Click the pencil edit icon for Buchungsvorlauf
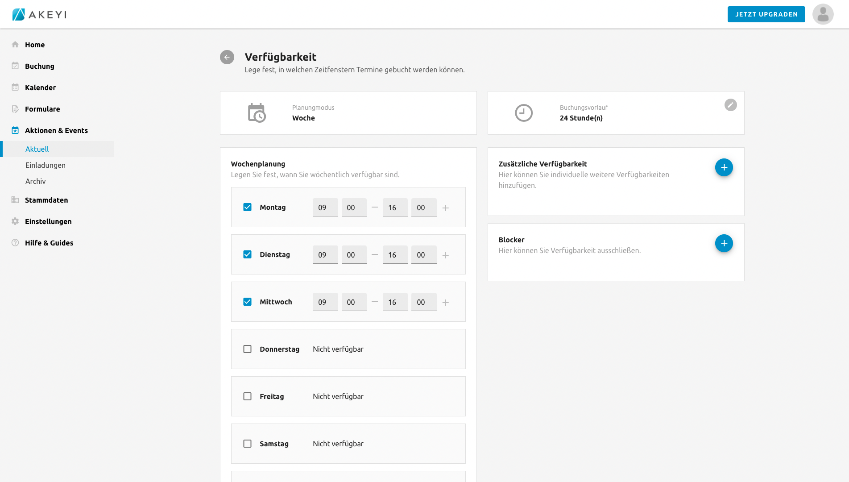Image resolution: width=849 pixels, height=482 pixels. click(730, 105)
